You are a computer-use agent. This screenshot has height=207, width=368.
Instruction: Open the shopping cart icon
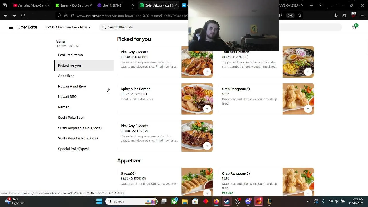pos(354,27)
